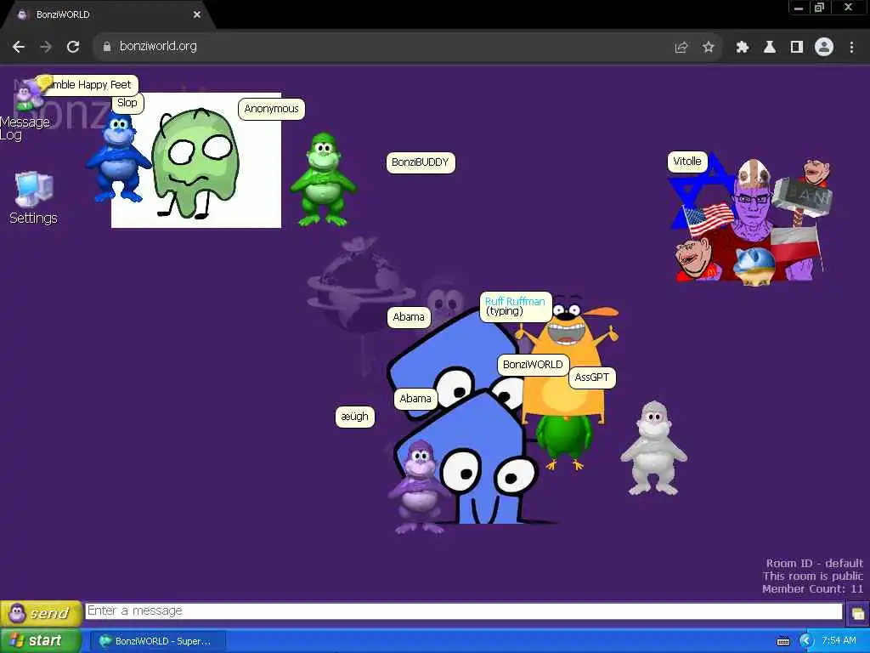Click the Bonzi send button
Image resolution: width=870 pixels, height=653 pixels.
[41, 613]
